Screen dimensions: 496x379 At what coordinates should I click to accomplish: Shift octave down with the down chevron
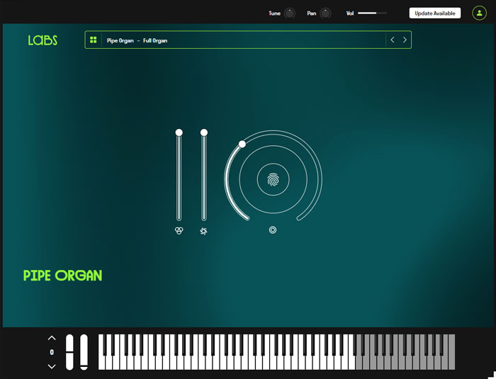coord(52,366)
